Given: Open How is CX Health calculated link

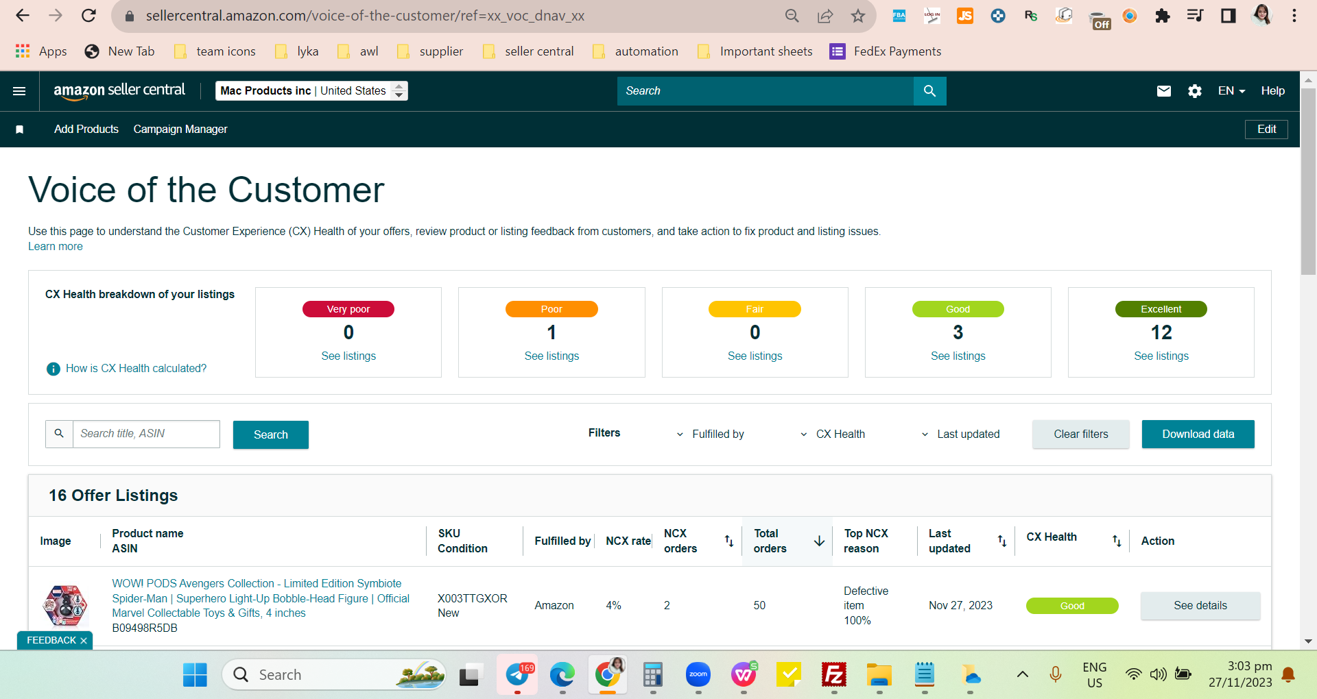Looking at the screenshot, I should (136, 369).
